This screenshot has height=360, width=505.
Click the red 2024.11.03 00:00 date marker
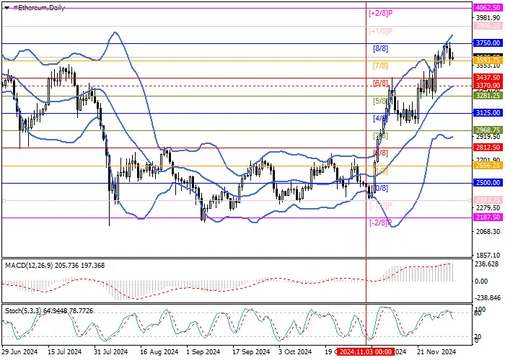click(x=366, y=352)
